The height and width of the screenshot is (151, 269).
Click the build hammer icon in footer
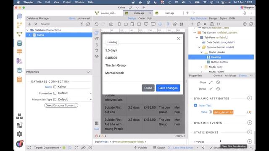tap(83, 147)
